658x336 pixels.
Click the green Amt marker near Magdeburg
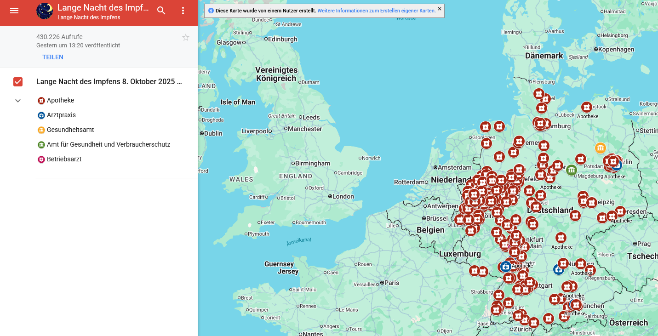[571, 170]
